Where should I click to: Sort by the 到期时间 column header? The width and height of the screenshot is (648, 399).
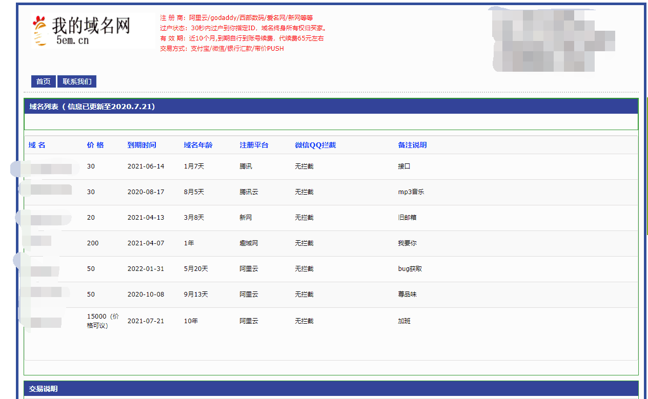(141, 145)
